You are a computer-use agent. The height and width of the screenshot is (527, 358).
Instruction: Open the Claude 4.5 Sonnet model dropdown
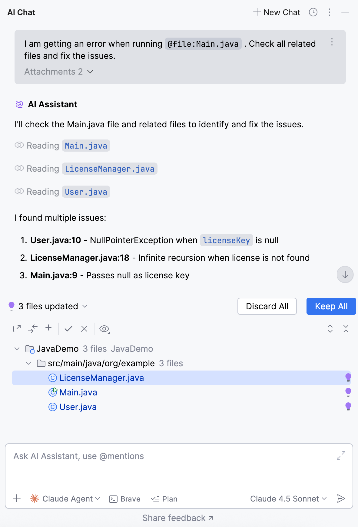287,498
